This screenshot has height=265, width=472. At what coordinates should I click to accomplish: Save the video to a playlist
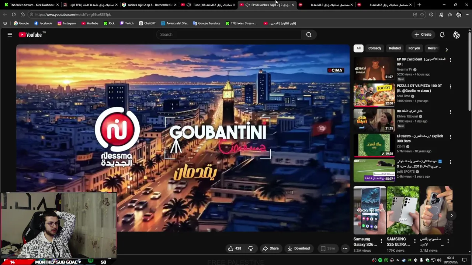tap(327, 248)
